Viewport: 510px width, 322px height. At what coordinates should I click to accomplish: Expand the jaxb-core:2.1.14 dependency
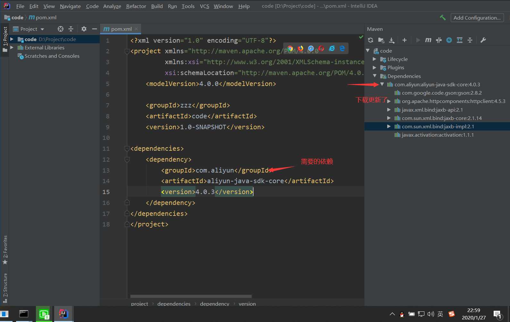coord(389,118)
